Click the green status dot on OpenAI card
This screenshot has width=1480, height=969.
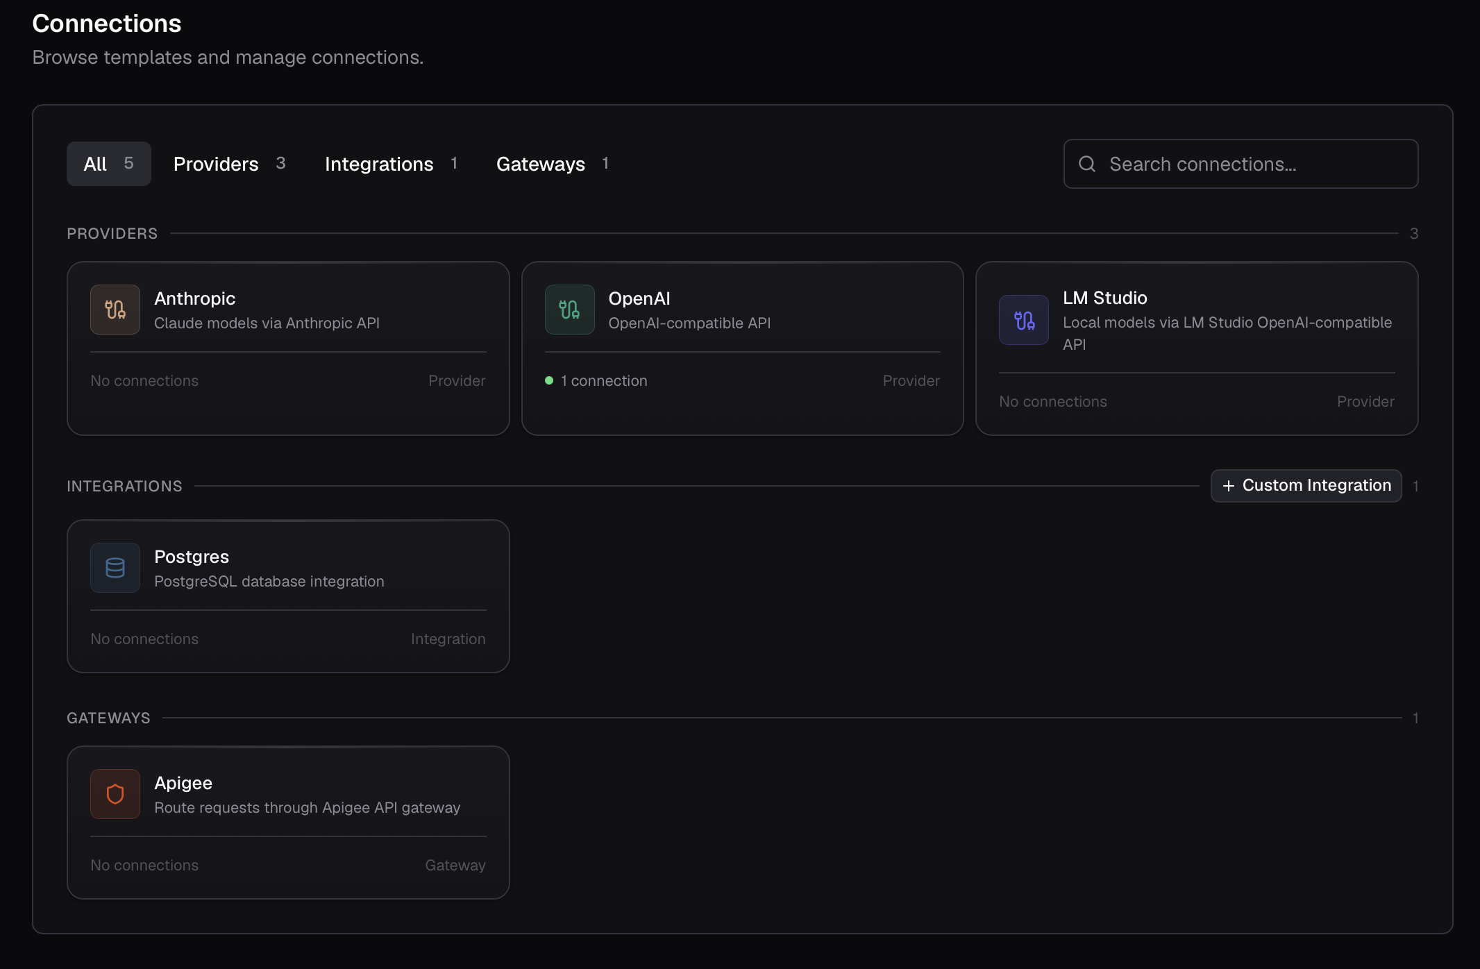pyautogui.click(x=549, y=380)
